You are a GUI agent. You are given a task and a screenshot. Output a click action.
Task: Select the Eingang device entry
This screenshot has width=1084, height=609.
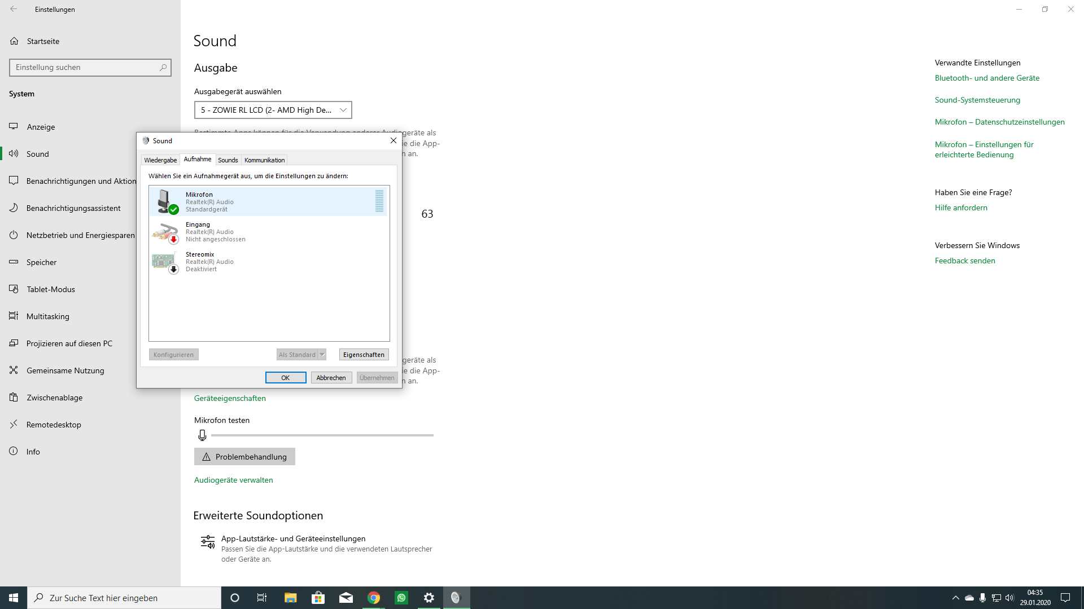237,231
